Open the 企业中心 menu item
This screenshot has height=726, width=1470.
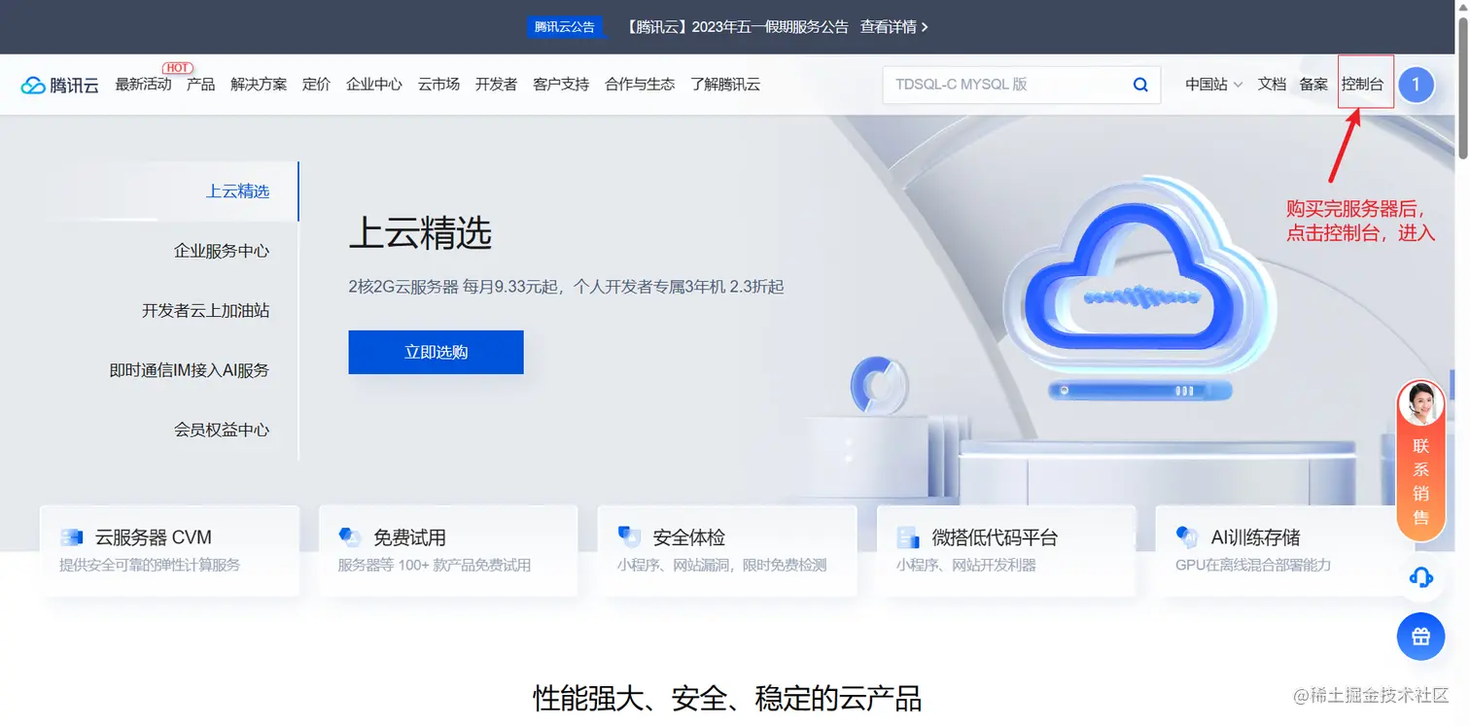(x=374, y=85)
